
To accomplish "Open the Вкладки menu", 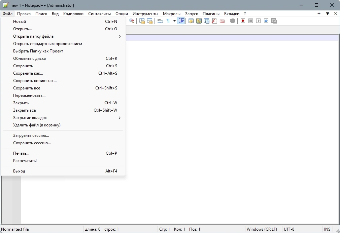I will click(232, 14).
